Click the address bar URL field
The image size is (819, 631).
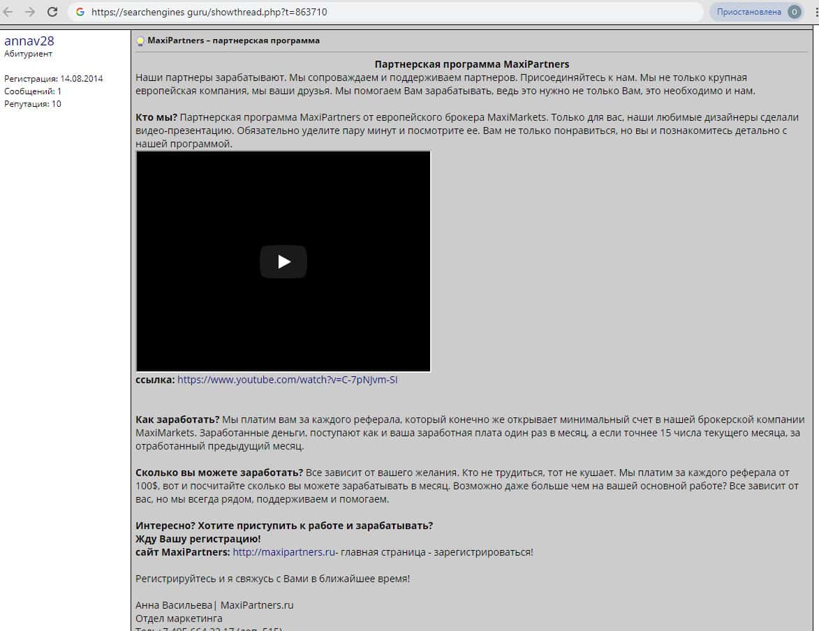tap(385, 11)
